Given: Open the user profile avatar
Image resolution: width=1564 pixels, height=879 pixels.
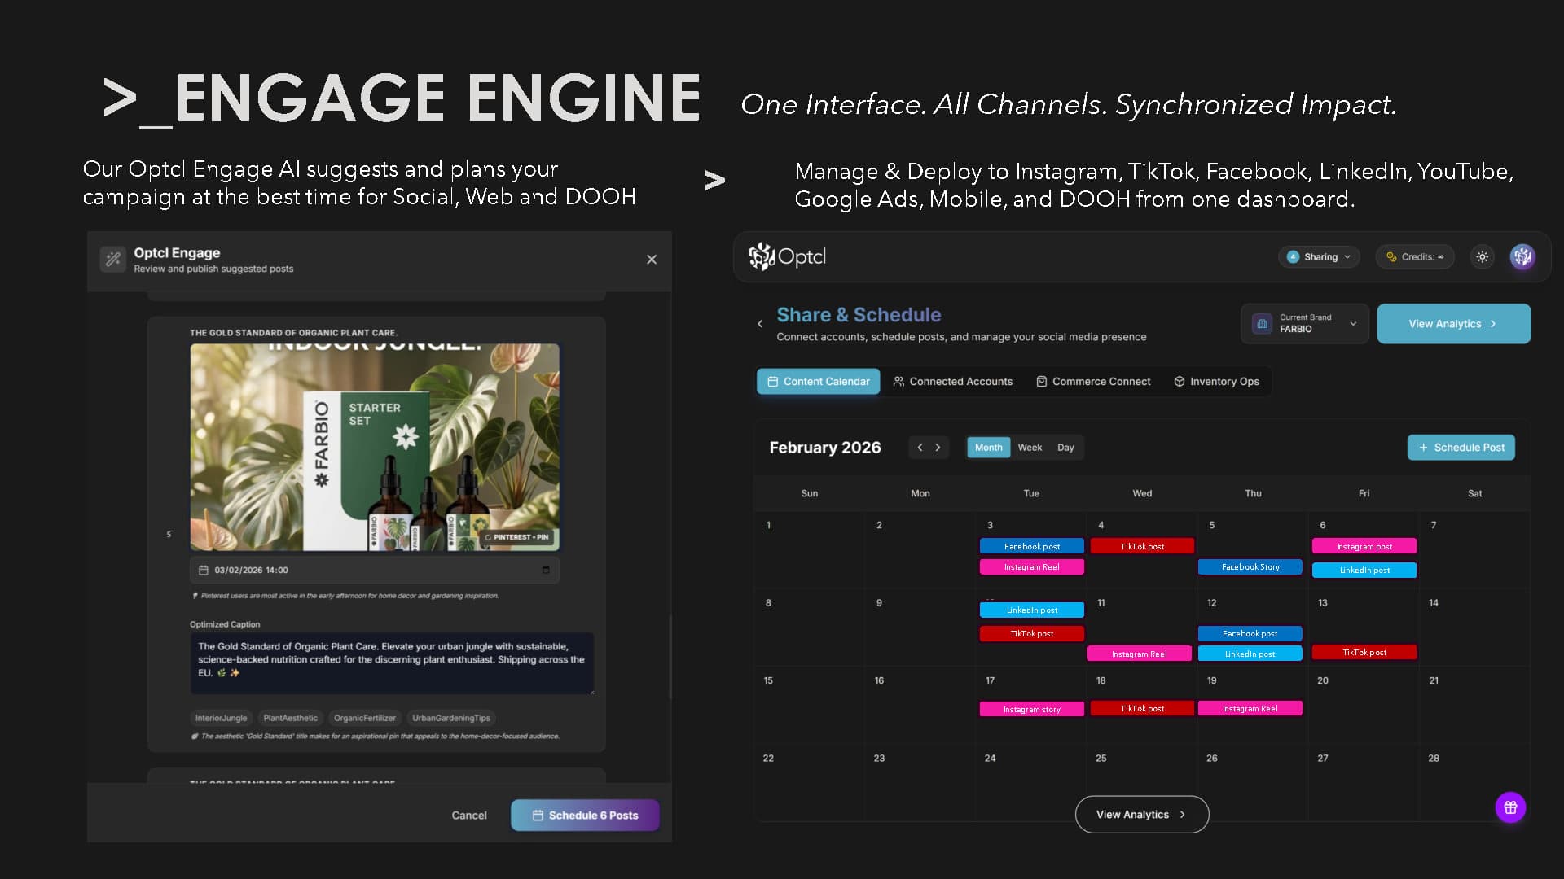Looking at the screenshot, I should coord(1522,257).
